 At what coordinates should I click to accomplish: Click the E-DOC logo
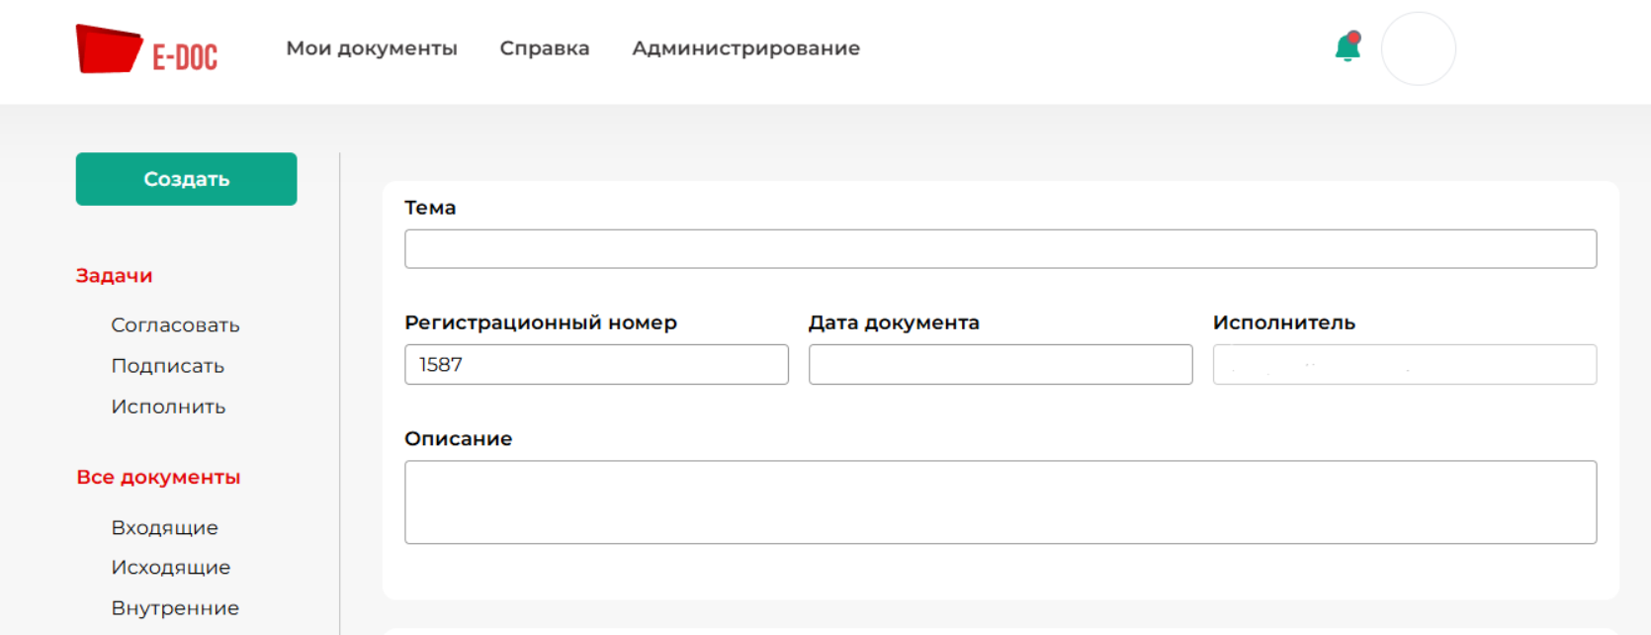coord(146,49)
